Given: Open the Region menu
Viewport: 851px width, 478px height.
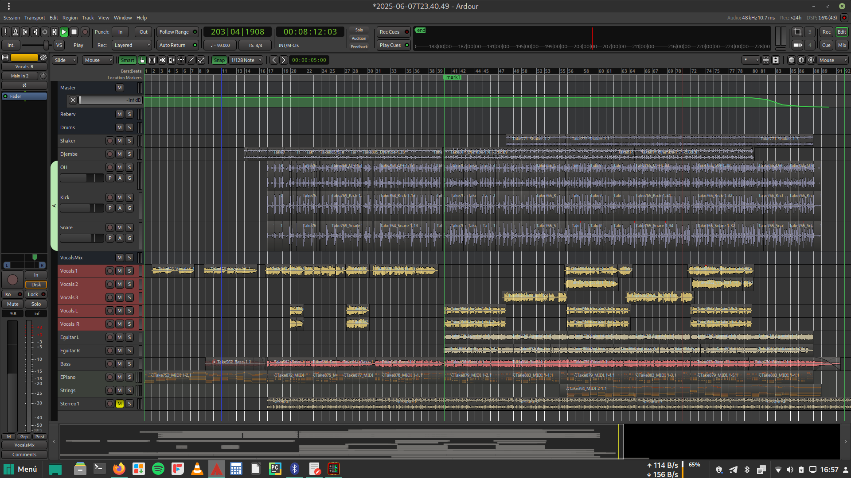Looking at the screenshot, I should click(70, 18).
